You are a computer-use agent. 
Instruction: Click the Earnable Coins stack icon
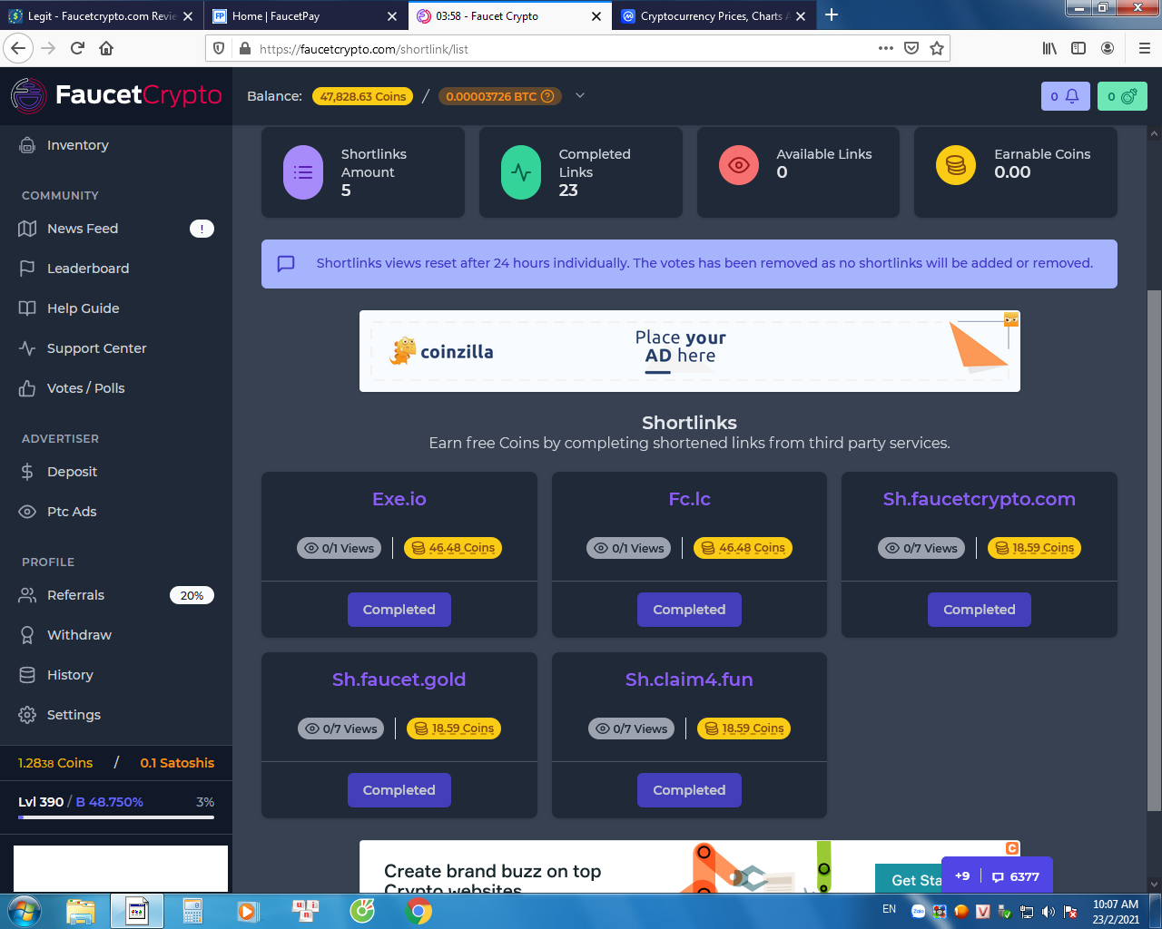pyautogui.click(x=956, y=165)
